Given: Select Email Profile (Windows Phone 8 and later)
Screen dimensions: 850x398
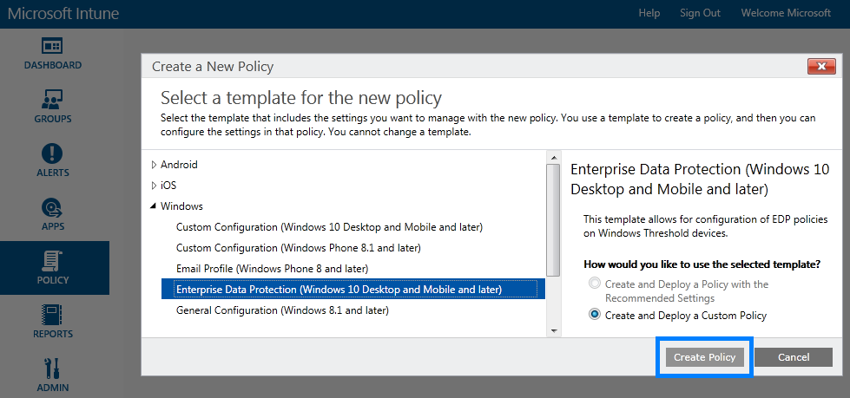Looking at the screenshot, I should coord(272,269).
